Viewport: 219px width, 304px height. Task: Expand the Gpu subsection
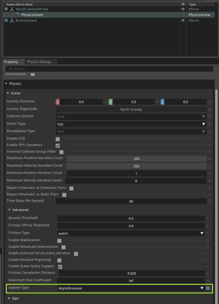tap(9, 298)
